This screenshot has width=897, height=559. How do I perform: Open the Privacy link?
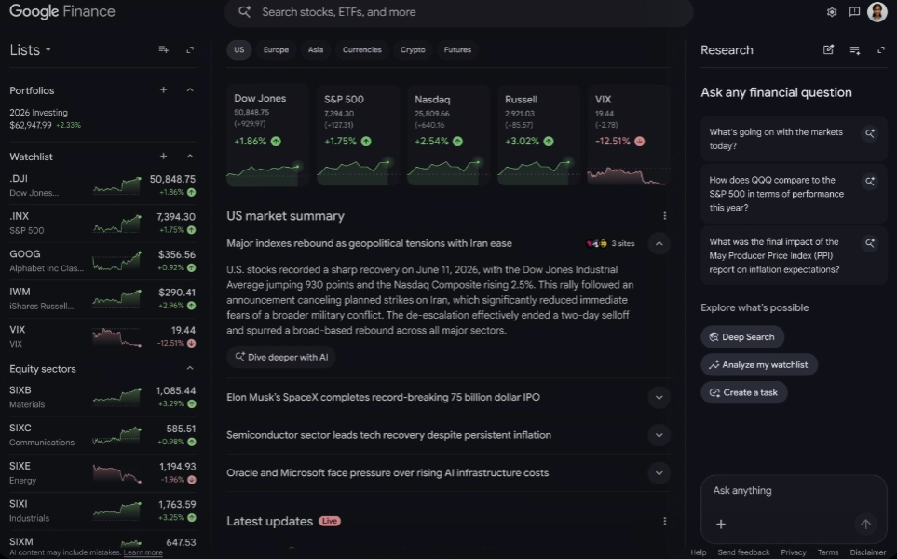(x=794, y=552)
